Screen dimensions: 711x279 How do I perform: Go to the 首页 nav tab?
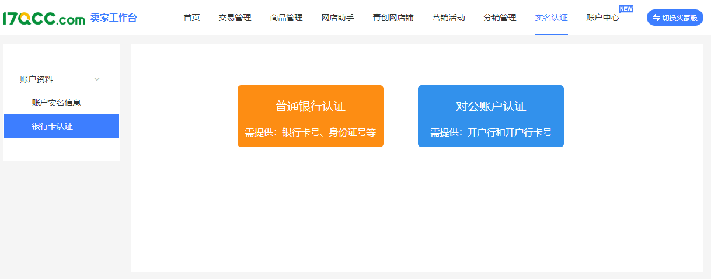[191, 18]
